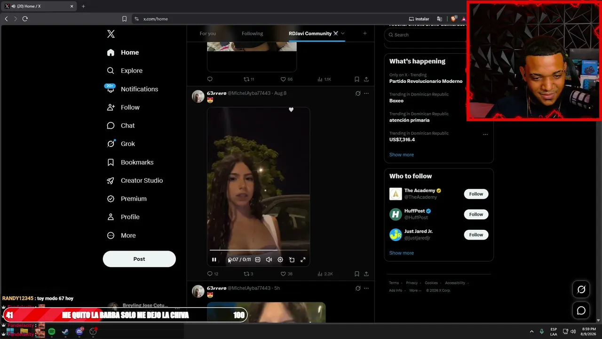Image resolution: width=602 pixels, height=339 pixels.
Task: Open OBS Studio from the taskbar
Action: (93, 331)
